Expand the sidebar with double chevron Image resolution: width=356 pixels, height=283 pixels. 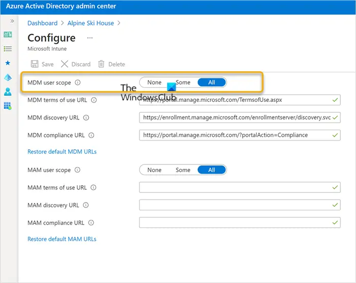(x=12, y=21)
